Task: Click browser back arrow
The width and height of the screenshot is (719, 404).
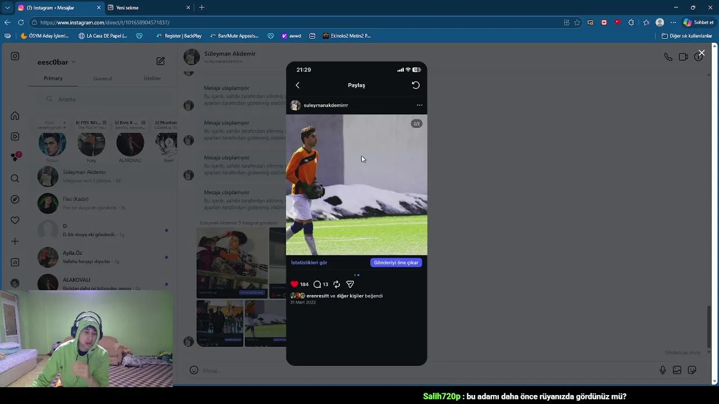Action: coord(7,22)
